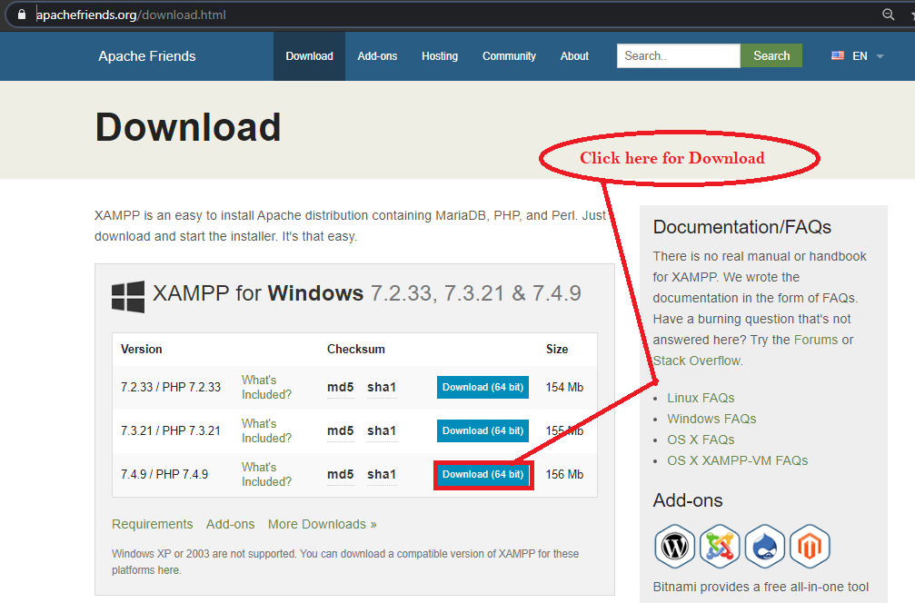This screenshot has width=915, height=603.
Task: Go to the Apache Friends home link
Action: [x=147, y=56]
